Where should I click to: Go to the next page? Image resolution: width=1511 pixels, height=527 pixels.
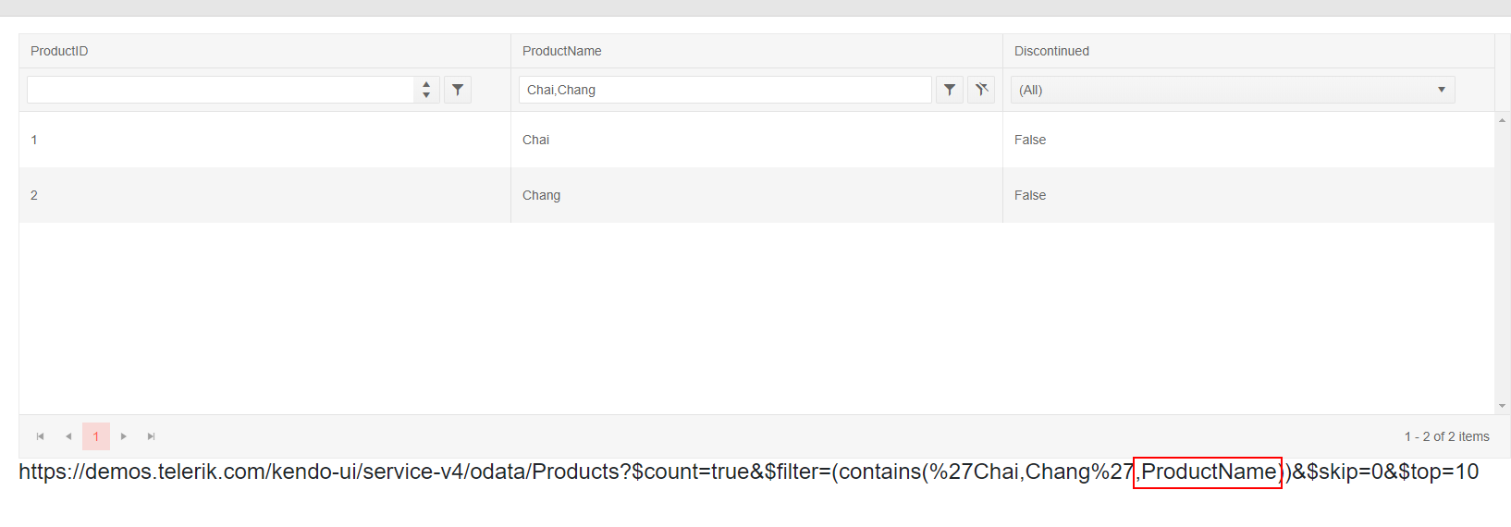click(x=124, y=436)
